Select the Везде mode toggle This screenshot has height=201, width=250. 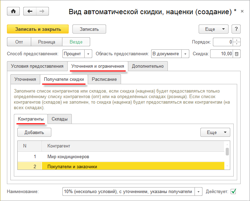[76, 42]
